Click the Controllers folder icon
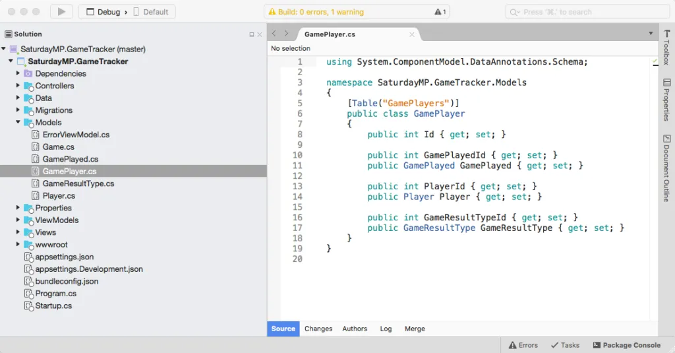 pos(28,86)
